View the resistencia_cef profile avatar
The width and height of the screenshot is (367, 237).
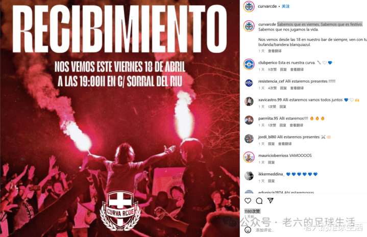pos(249,83)
